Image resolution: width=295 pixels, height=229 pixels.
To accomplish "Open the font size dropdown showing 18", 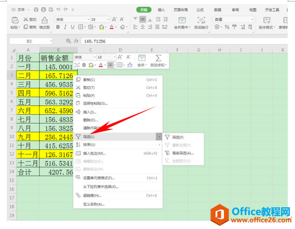I will pyautogui.click(x=108, y=19).
